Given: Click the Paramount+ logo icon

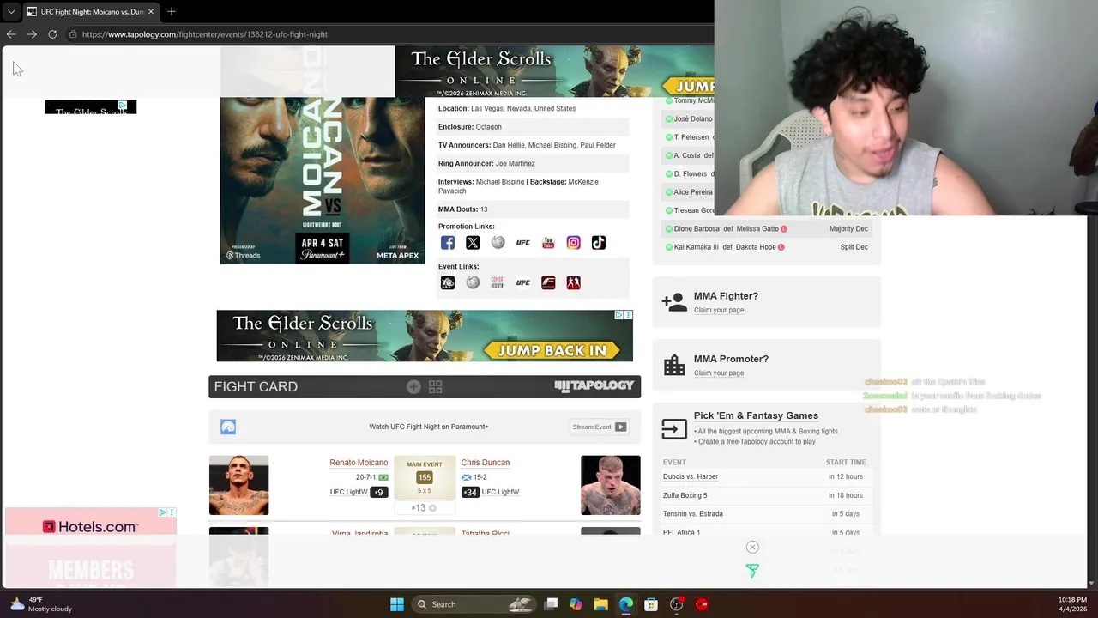Looking at the screenshot, I should point(228,427).
